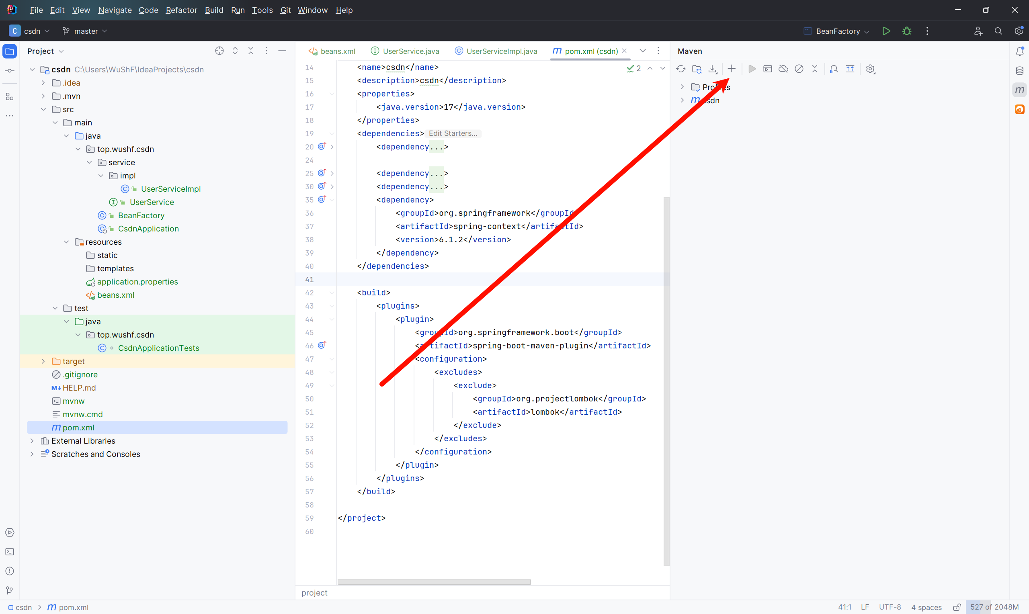Debug BeanFactory with bug icon
Screen dimensions: 1029x614
(906, 31)
